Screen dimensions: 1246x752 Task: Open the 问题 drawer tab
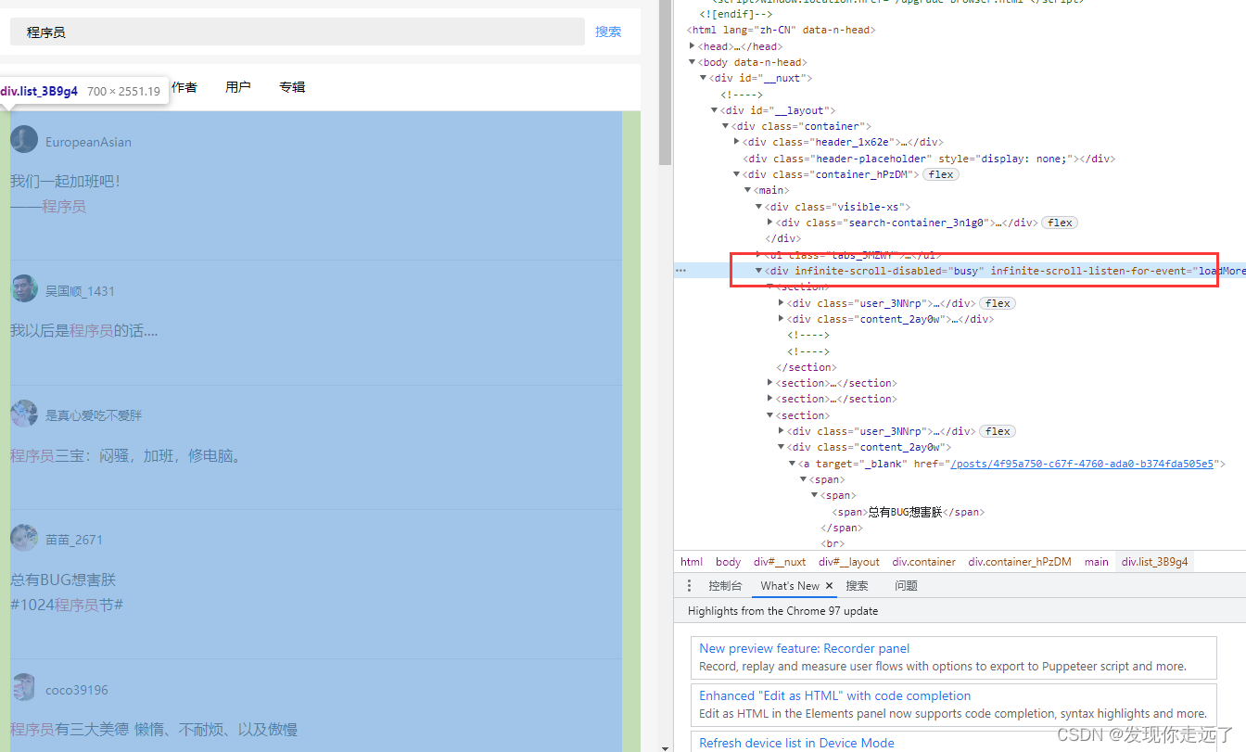coord(906,586)
